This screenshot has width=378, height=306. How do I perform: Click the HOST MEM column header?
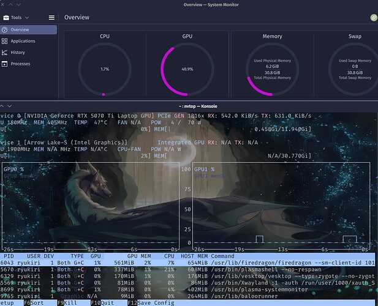(x=194, y=256)
